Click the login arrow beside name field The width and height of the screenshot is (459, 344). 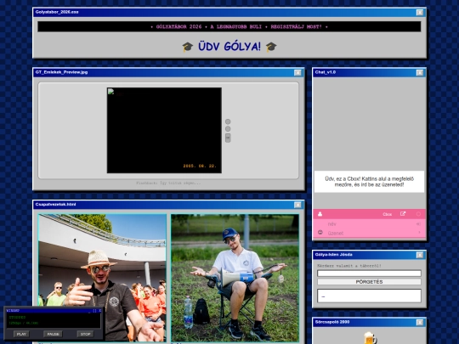click(x=418, y=223)
